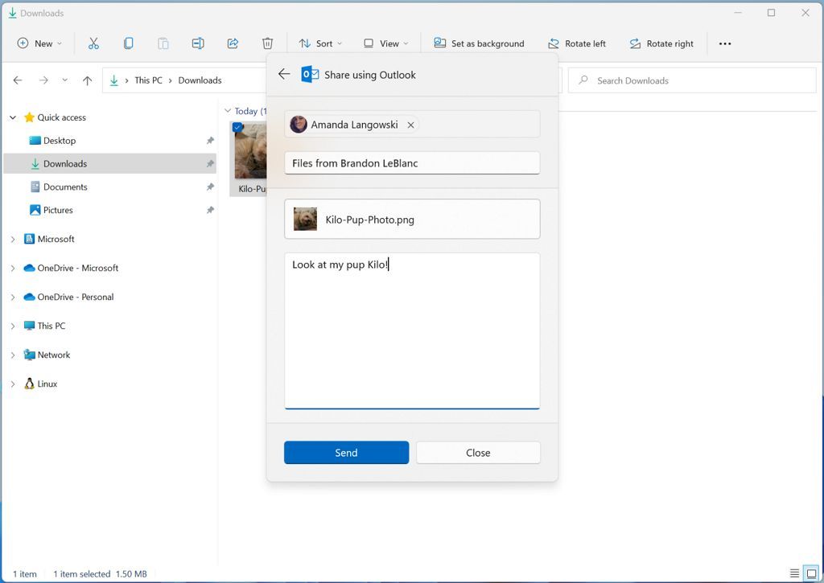Viewport: 824px width, 583px height.
Task: Click Set as background in the toolbar
Action: pyautogui.click(x=480, y=43)
